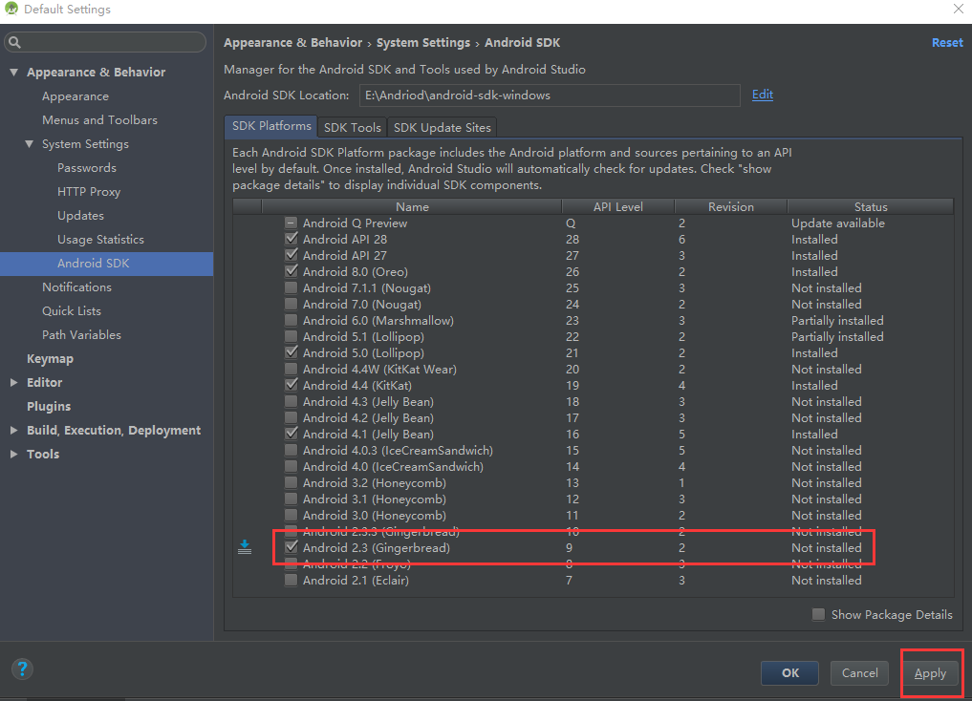Check Android 3.2 (Honeycomb)

291,482
